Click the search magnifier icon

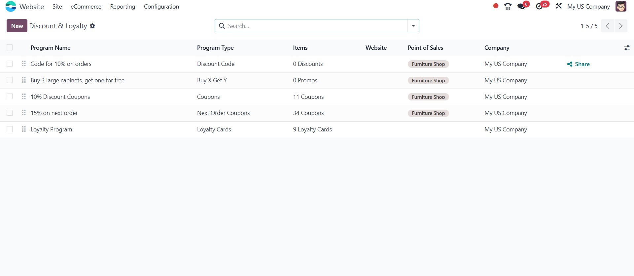(x=222, y=26)
